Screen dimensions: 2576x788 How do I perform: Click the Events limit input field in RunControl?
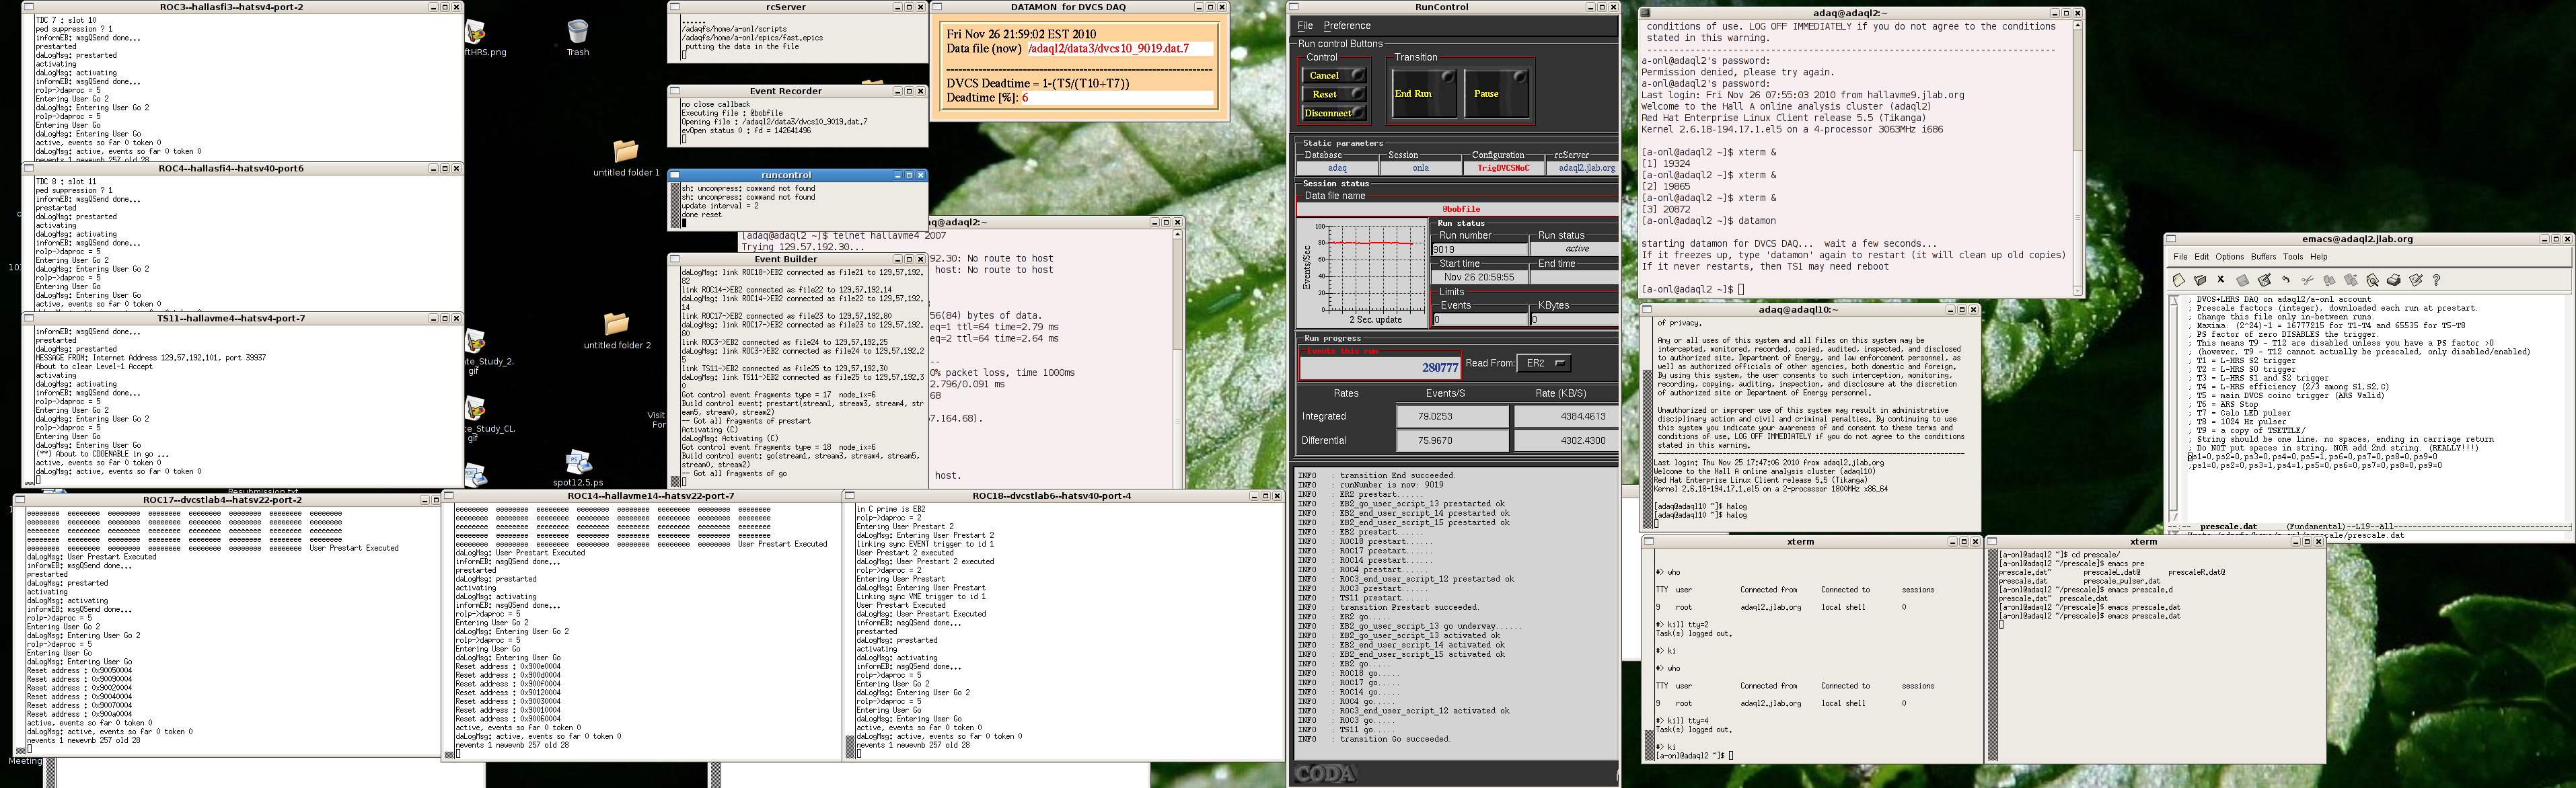pyautogui.click(x=1480, y=320)
